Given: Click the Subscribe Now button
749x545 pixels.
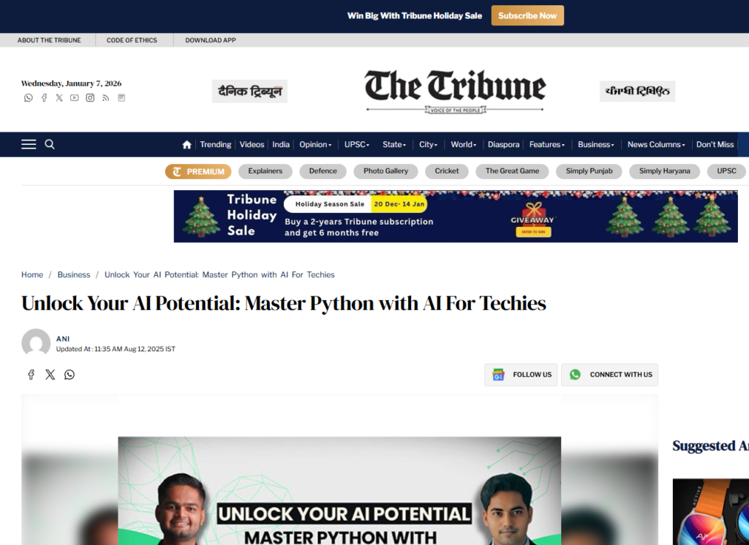Looking at the screenshot, I should point(527,16).
